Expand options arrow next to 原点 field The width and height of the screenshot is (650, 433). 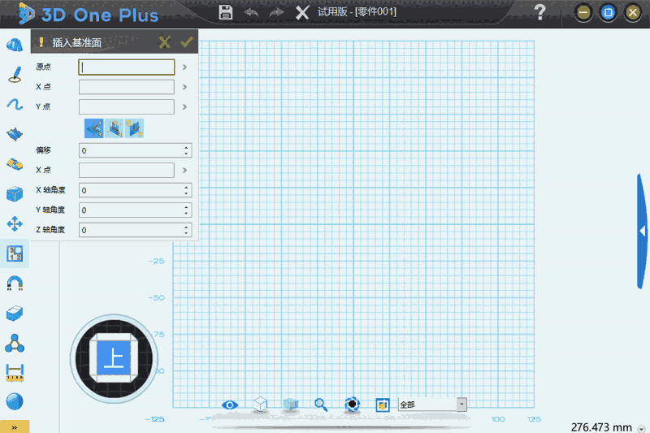(x=185, y=67)
